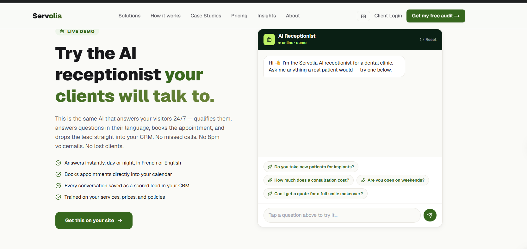This screenshot has height=249, width=527.
Task: Send message with the paper plane icon
Action: 430,215
